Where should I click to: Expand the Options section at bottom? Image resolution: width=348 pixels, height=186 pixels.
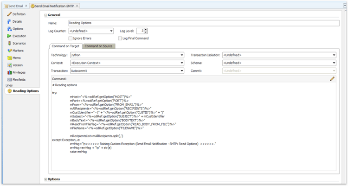click(x=45, y=179)
